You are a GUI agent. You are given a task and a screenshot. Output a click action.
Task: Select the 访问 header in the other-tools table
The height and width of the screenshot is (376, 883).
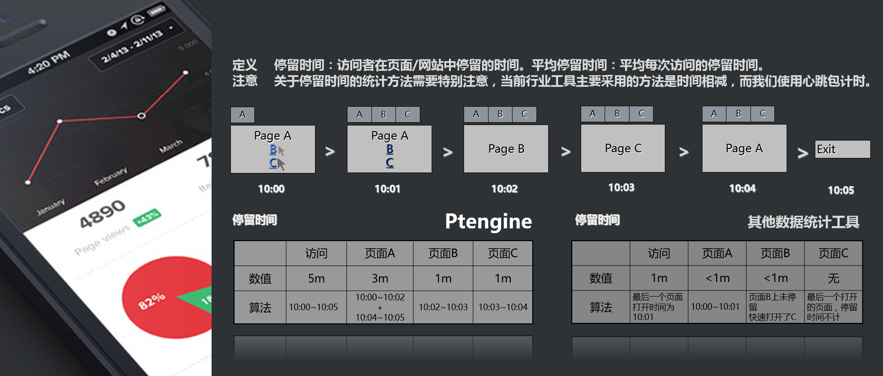pyautogui.click(x=659, y=254)
